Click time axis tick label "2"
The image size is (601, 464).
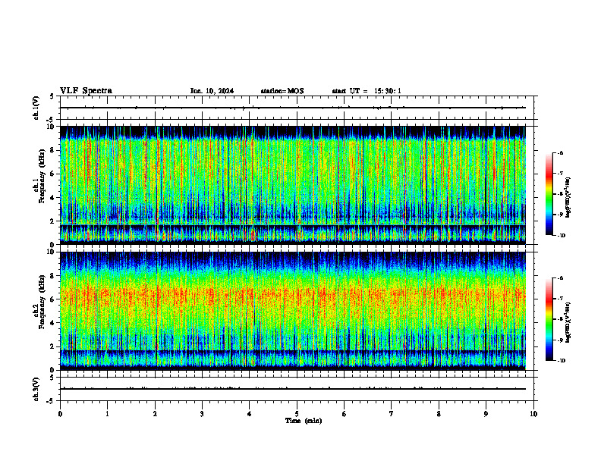(x=155, y=414)
